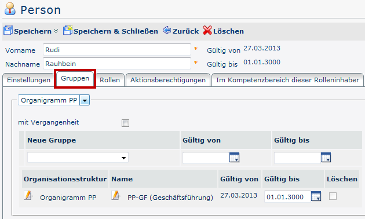
Task: Click the Speichern floppy disk icon
Action: point(8,31)
